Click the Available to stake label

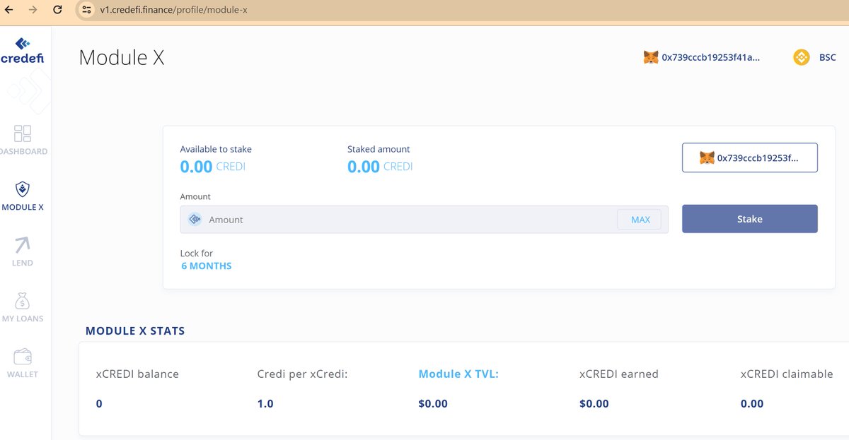click(216, 149)
